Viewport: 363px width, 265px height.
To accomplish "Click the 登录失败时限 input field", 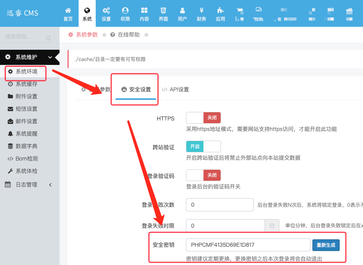I will 225,226.
